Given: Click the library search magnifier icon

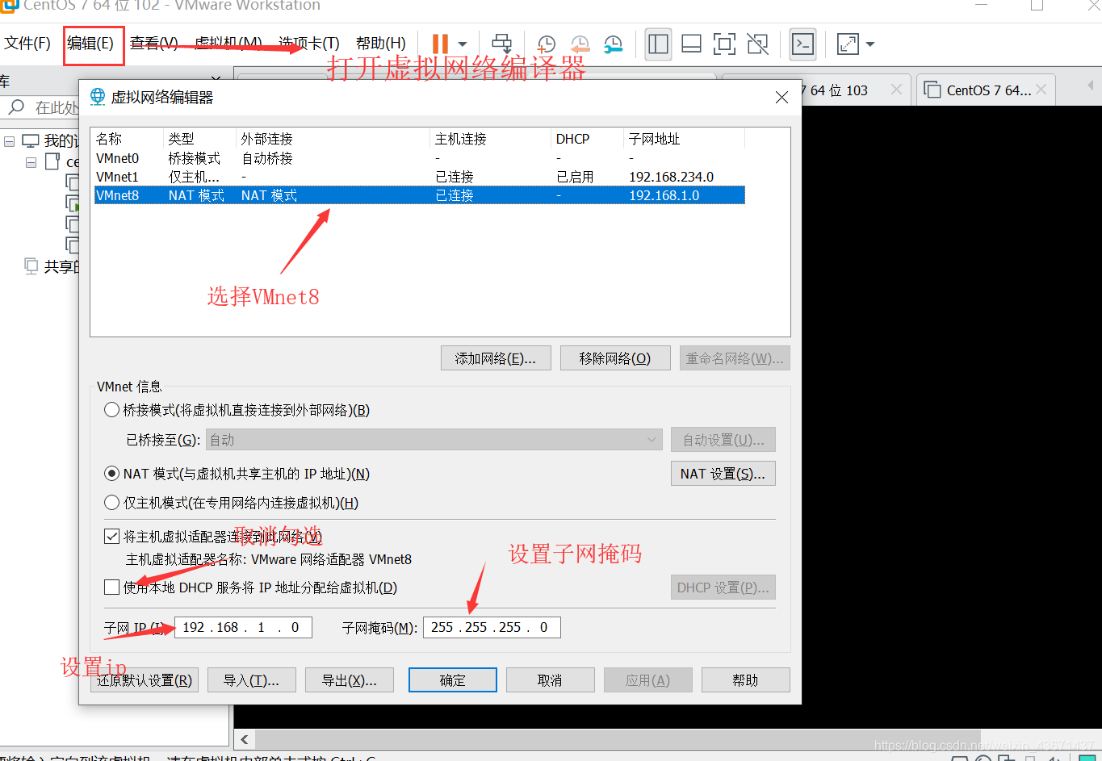Looking at the screenshot, I should (16, 107).
